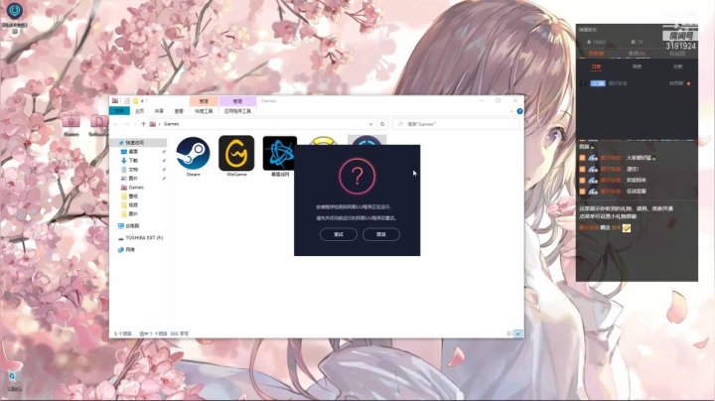Switch to 日榜 (daily rank) tab in stream panel
The height and width of the screenshot is (401, 715).
(596, 67)
